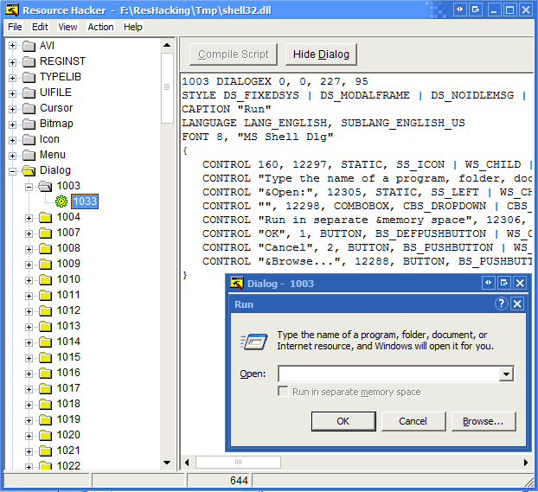
Task: Click the TYPELIB folder icon
Action: click(29, 77)
